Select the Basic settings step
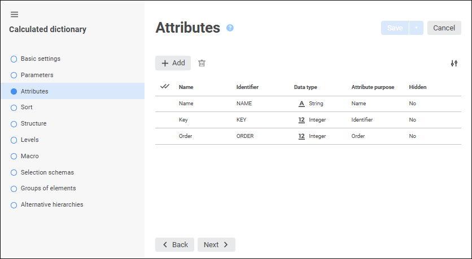Image resolution: width=472 pixels, height=259 pixels. [x=40, y=59]
